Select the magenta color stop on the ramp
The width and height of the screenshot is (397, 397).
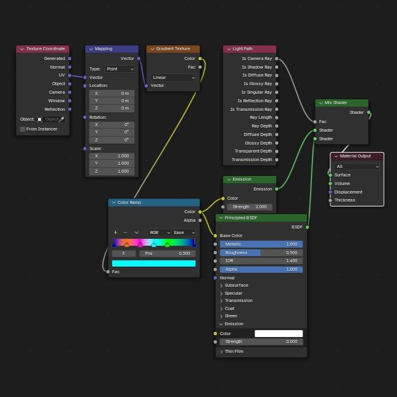[x=140, y=244]
